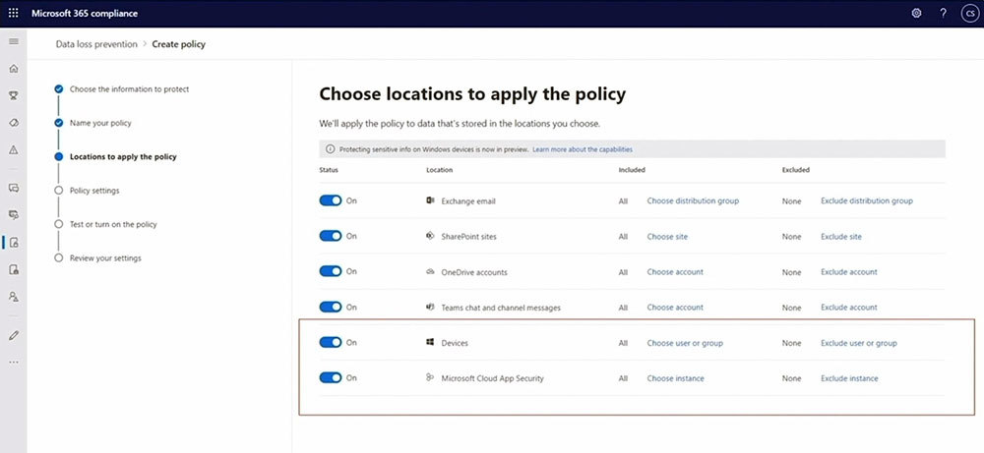984x453 pixels.
Task: Open the trophy icon in sidebar
Action: (13, 95)
